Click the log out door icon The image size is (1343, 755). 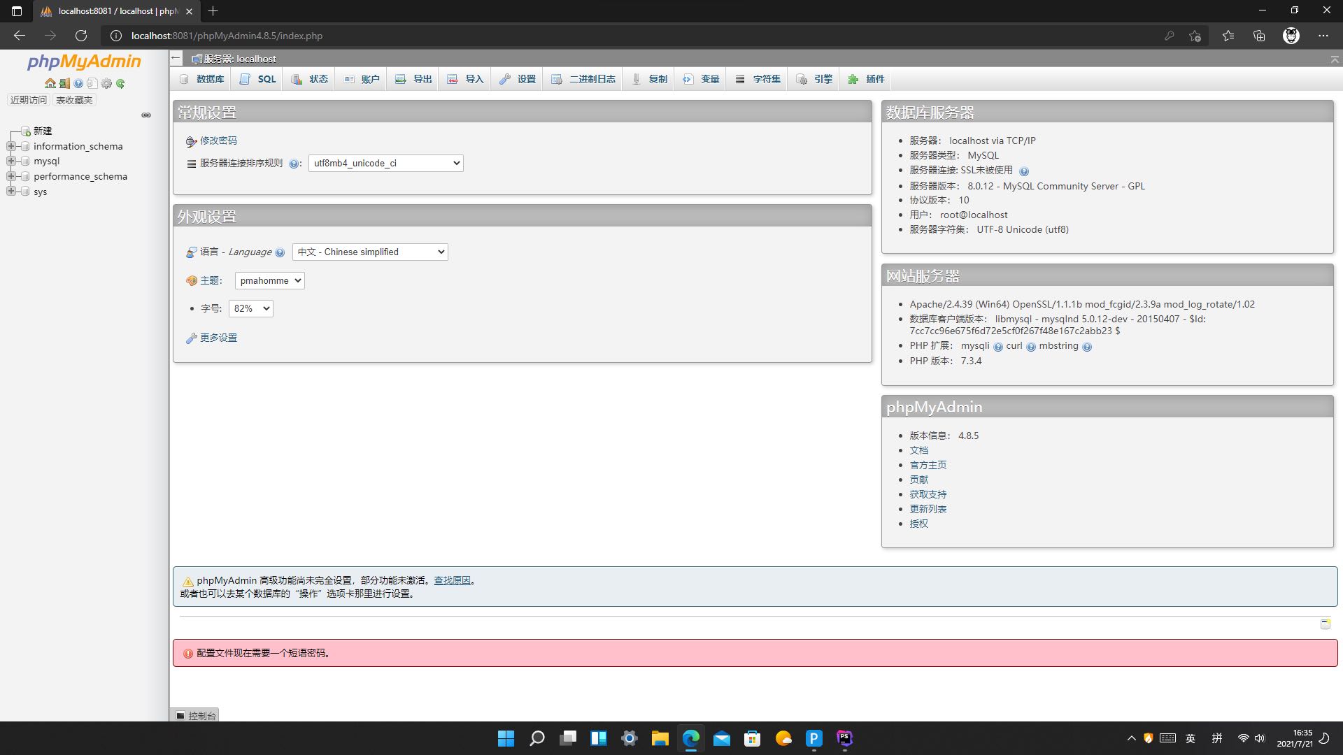(64, 83)
